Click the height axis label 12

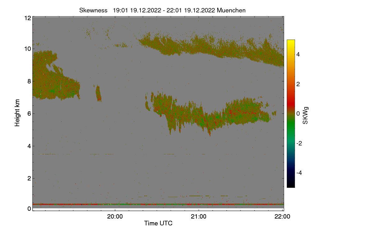[x=27, y=18]
